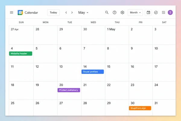
Task: Select the date number 21
Action: point(85,85)
